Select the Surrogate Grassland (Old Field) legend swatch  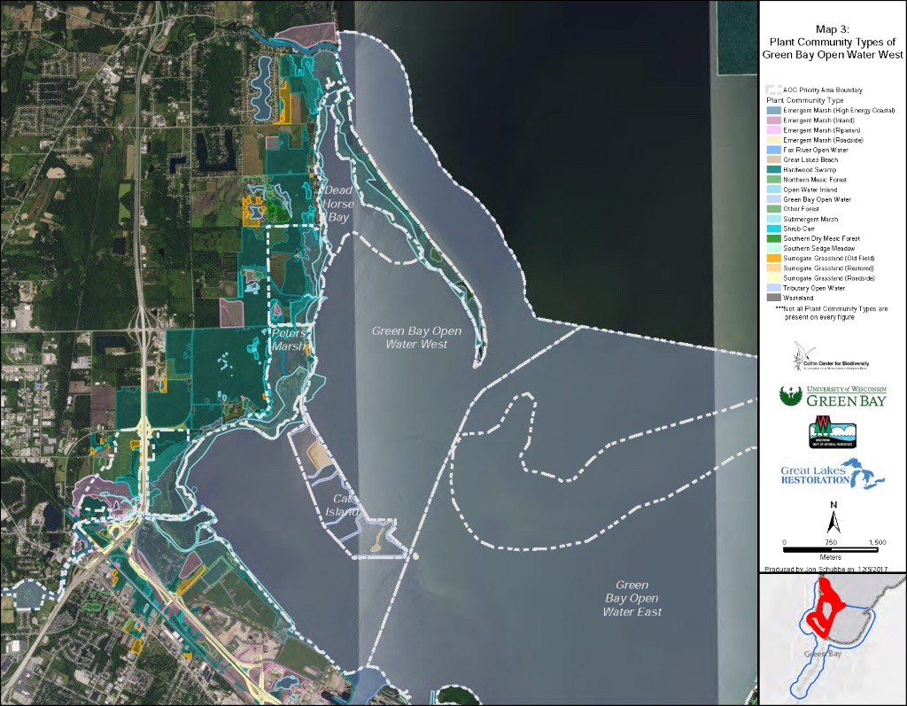pyautogui.click(x=773, y=258)
